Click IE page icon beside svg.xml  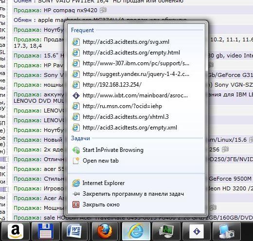tap(76, 42)
